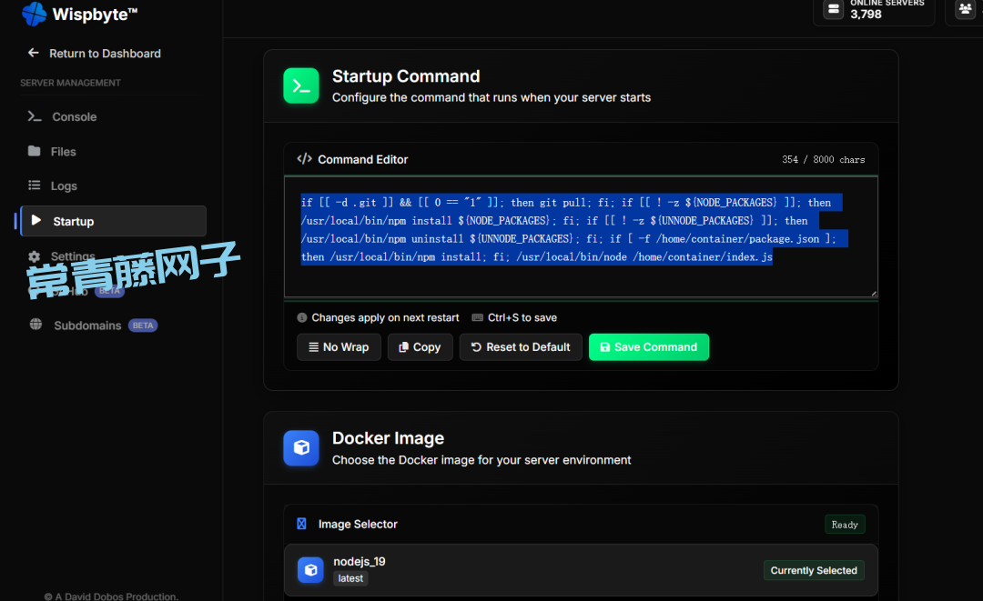This screenshot has width=983, height=601.
Task: Click the Image Selector icon
Action: pyautogui.click(x=302, y=524)
